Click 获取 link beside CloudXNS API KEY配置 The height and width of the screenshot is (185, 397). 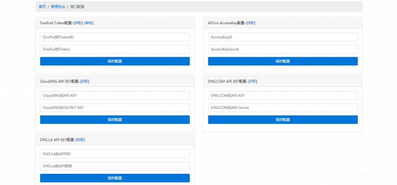coord(85,81)
